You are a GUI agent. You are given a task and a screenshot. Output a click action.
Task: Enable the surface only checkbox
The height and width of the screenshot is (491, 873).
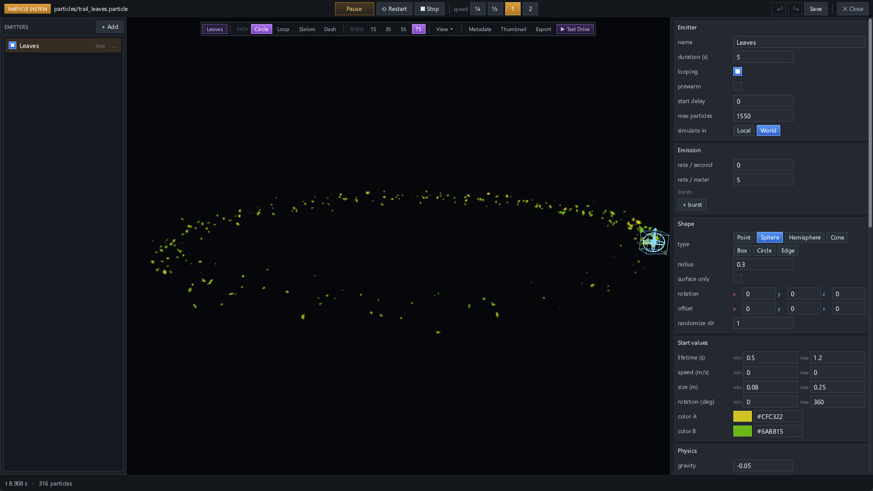(x=738, y=279)
